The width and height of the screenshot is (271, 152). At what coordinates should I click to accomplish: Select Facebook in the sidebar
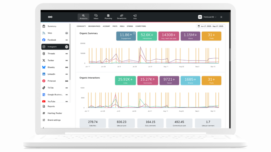click(x=52, y=40)
